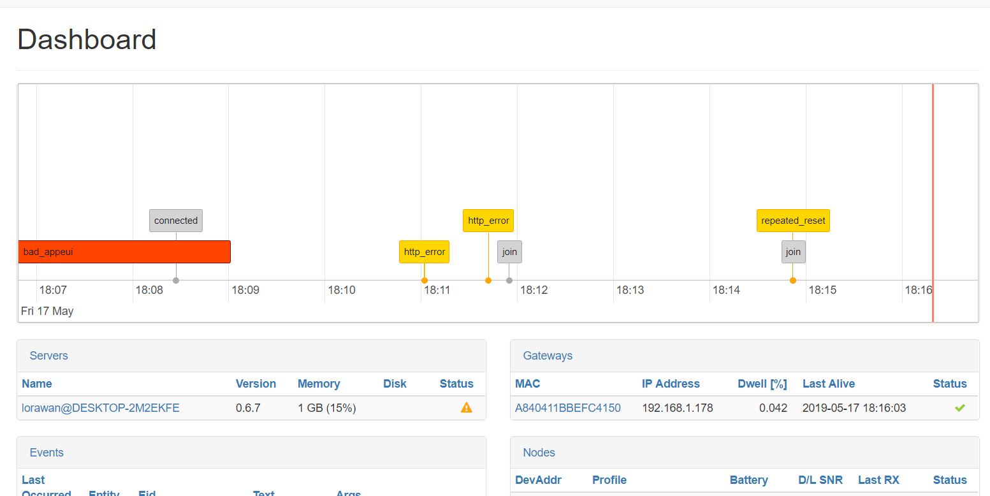
Task: Click the Gateways panel header
Action: coord(548,356)
